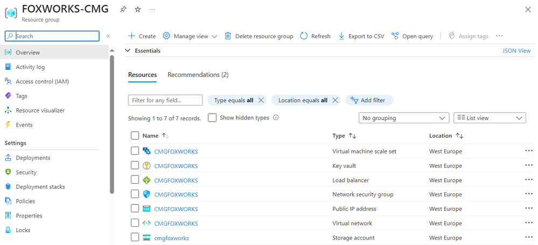Viewport: 538px width, 245px height.
Task: Check the Public IP address row
Action: point(135,208)
